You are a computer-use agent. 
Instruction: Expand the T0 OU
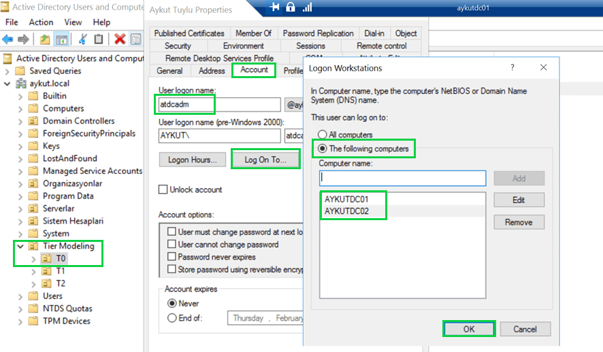(x=33, y=259)
